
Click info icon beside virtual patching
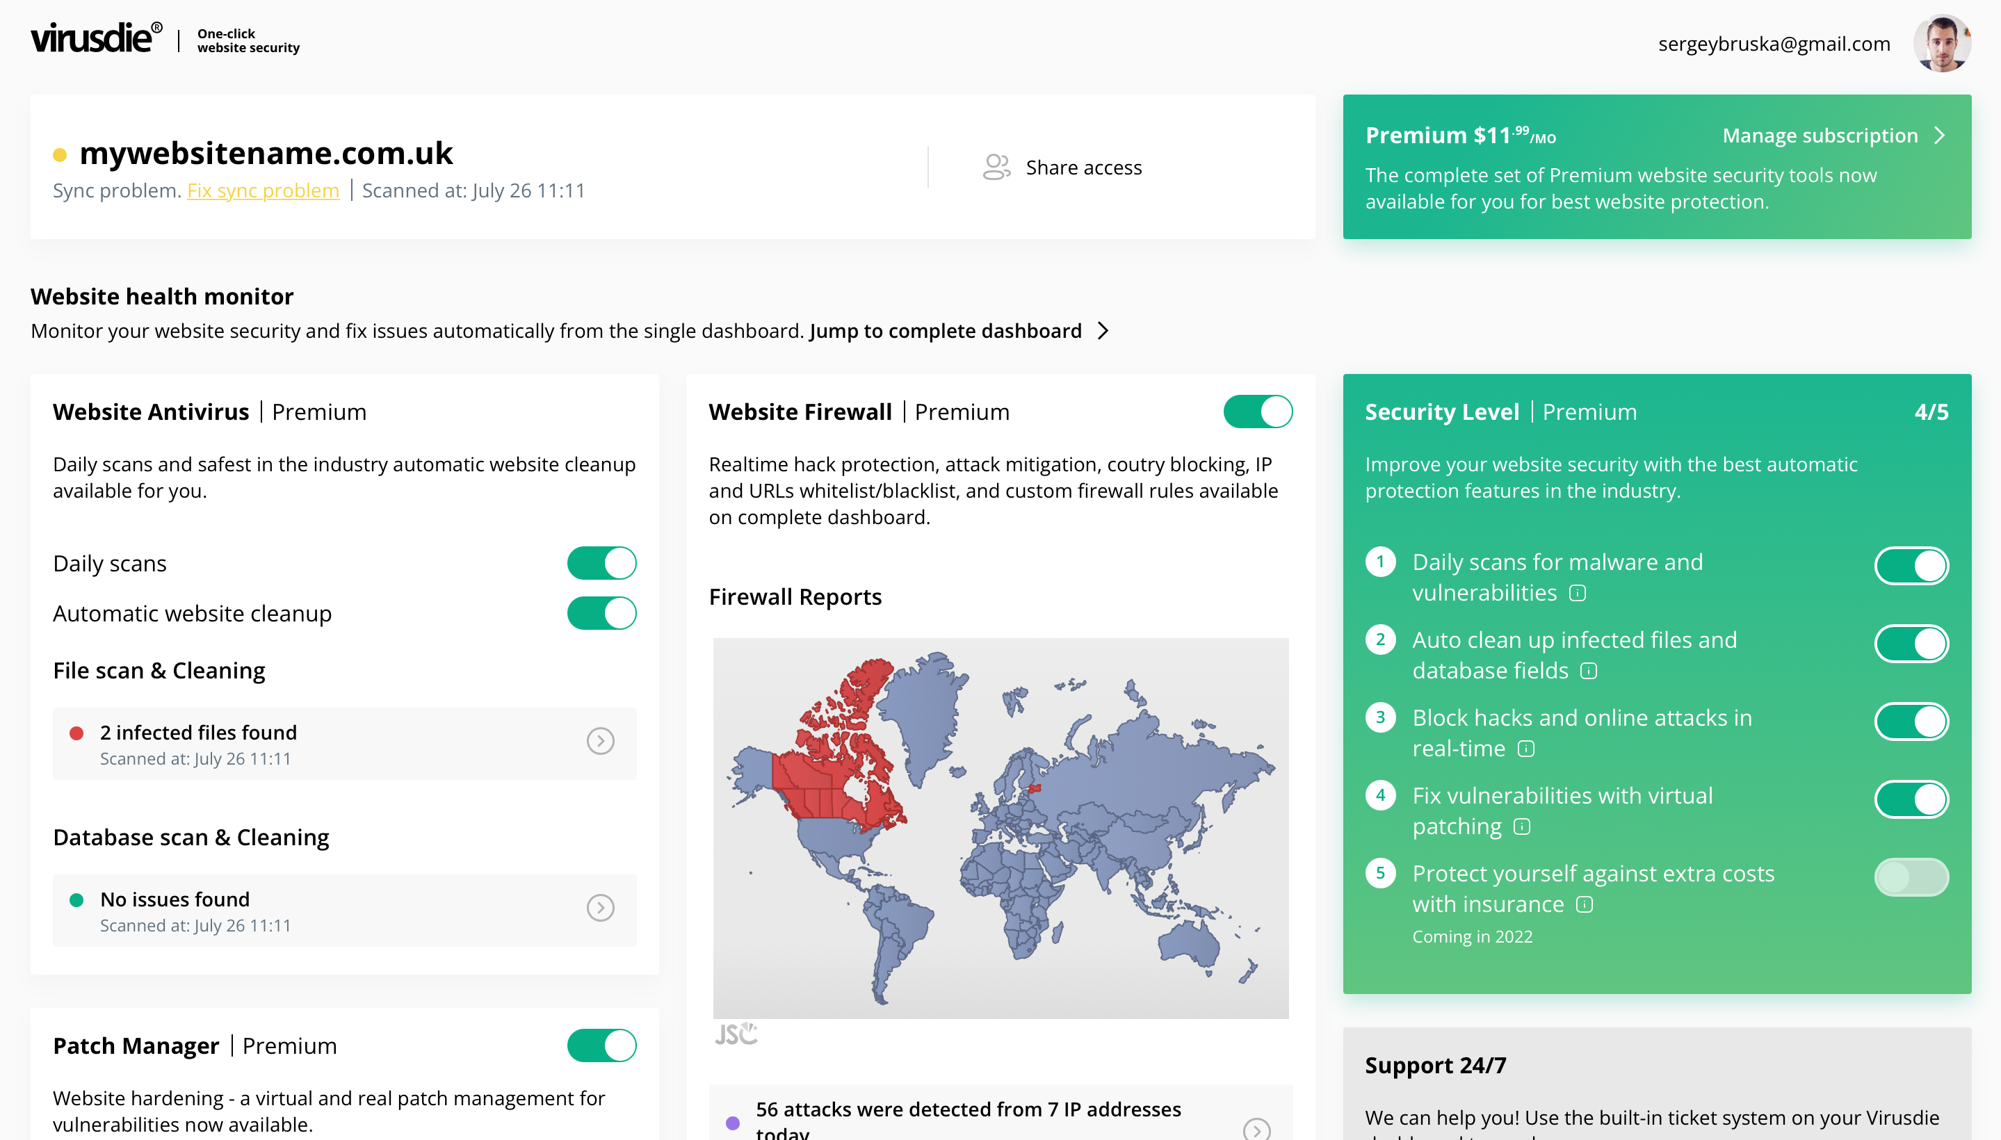coord(1522,826)
